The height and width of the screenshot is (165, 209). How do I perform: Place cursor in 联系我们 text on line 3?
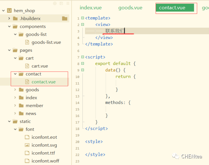[115, 31]
